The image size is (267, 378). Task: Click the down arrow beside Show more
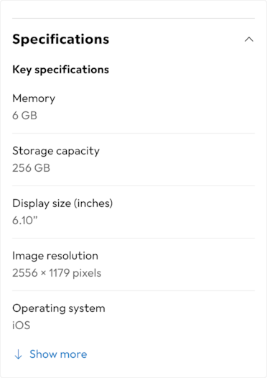tap(18, 354)
